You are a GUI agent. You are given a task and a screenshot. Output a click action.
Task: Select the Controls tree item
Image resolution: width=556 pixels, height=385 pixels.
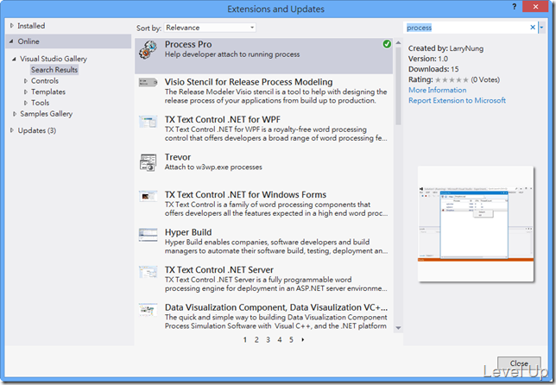(x=45, y=81)
